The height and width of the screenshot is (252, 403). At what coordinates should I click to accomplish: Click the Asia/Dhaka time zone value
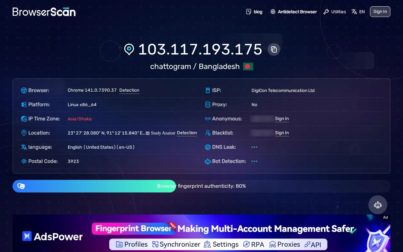click(80, 119)
